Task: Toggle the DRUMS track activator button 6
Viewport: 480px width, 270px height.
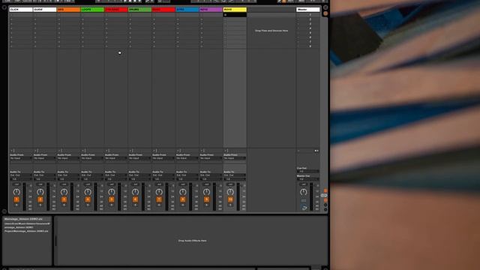Action: (x=135, y=199)
